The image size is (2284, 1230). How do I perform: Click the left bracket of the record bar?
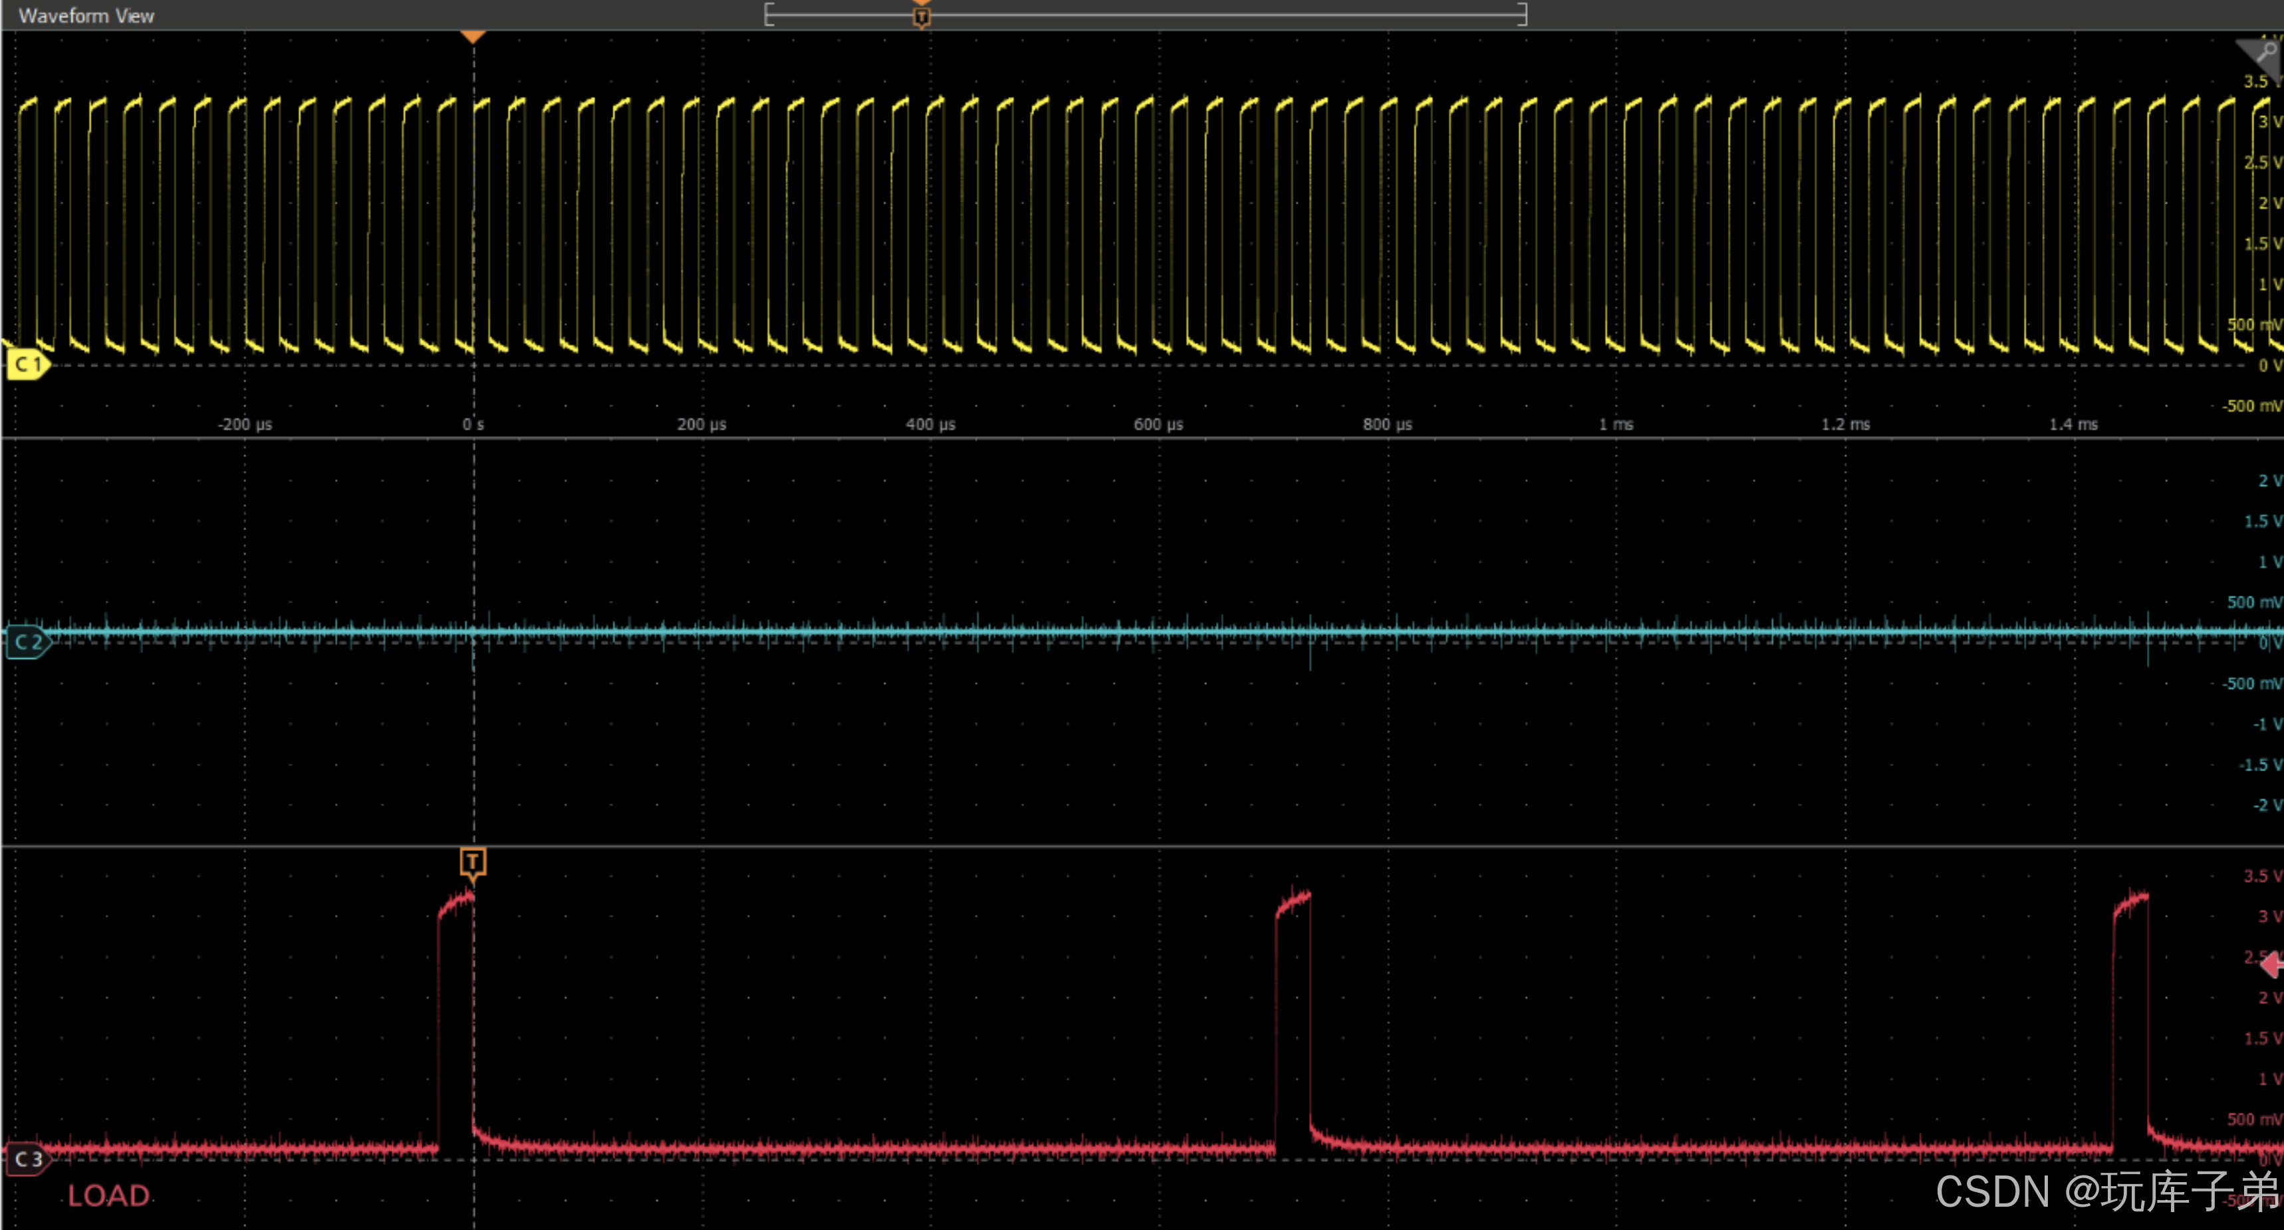769,14
